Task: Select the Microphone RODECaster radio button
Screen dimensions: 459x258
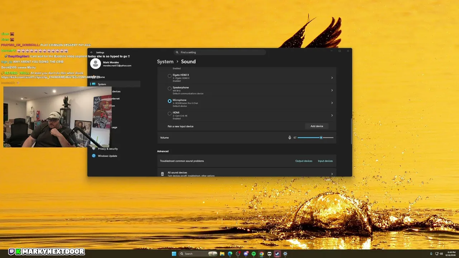Action: pos(170,101)
